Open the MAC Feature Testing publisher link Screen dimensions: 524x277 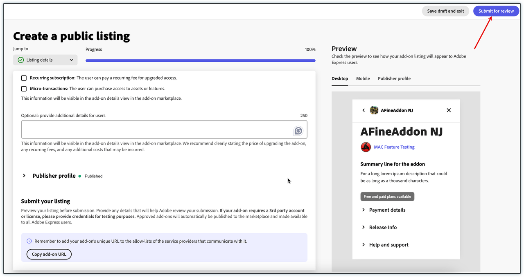coord(394,147)
